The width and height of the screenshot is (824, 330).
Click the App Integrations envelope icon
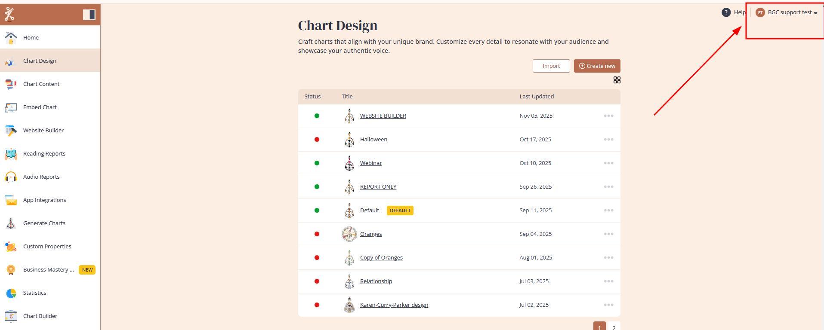coord(11,200)
